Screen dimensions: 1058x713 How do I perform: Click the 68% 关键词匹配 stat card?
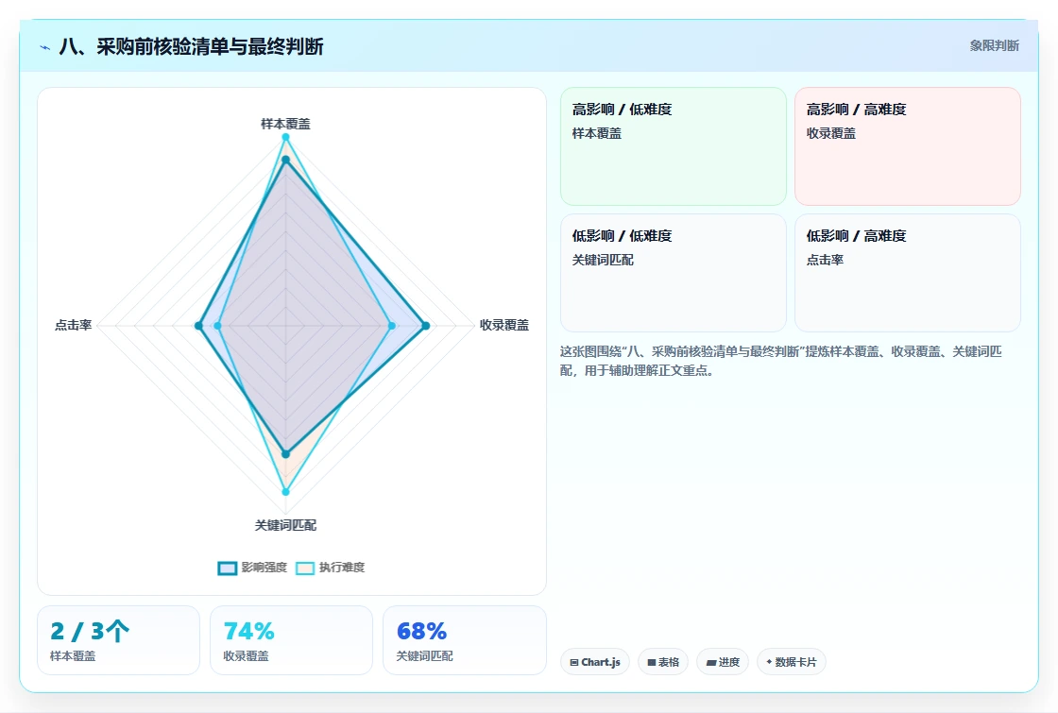464,640
